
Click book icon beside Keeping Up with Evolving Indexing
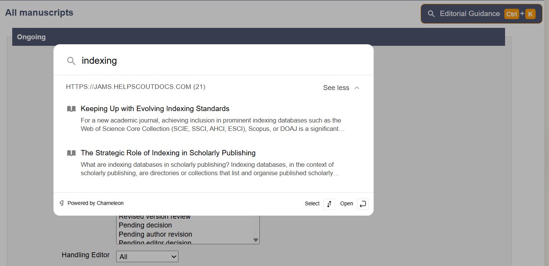pos(71,109)
